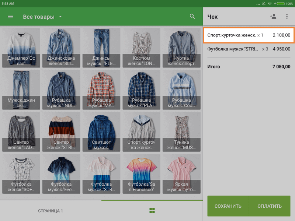Add the pink polo 'Яркая мужск.фут' tile
Screen dimensions: 295x221
point(181,174)
